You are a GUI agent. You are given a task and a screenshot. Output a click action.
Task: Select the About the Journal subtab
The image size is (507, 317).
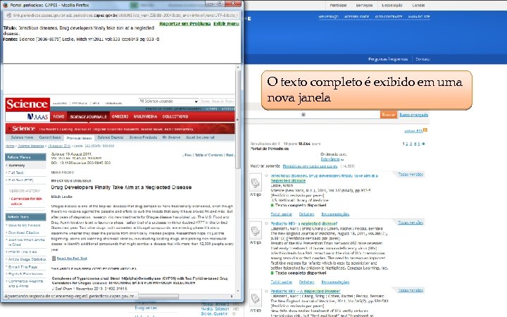[200, 137]
